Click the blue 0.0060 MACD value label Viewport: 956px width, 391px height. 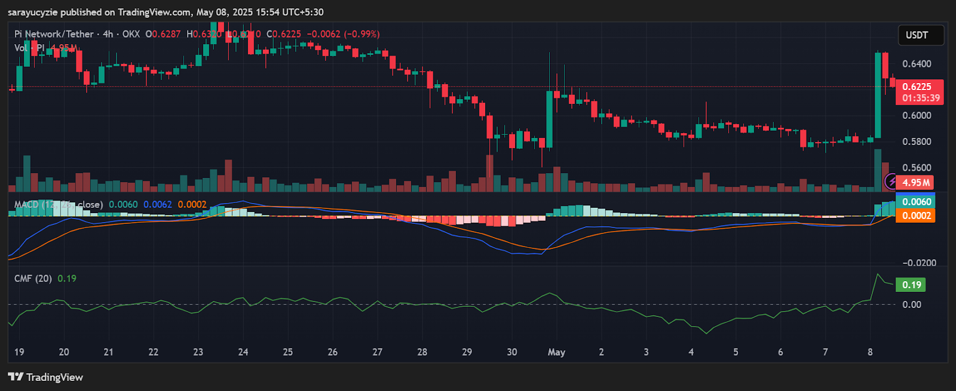[x=916, y=202]
